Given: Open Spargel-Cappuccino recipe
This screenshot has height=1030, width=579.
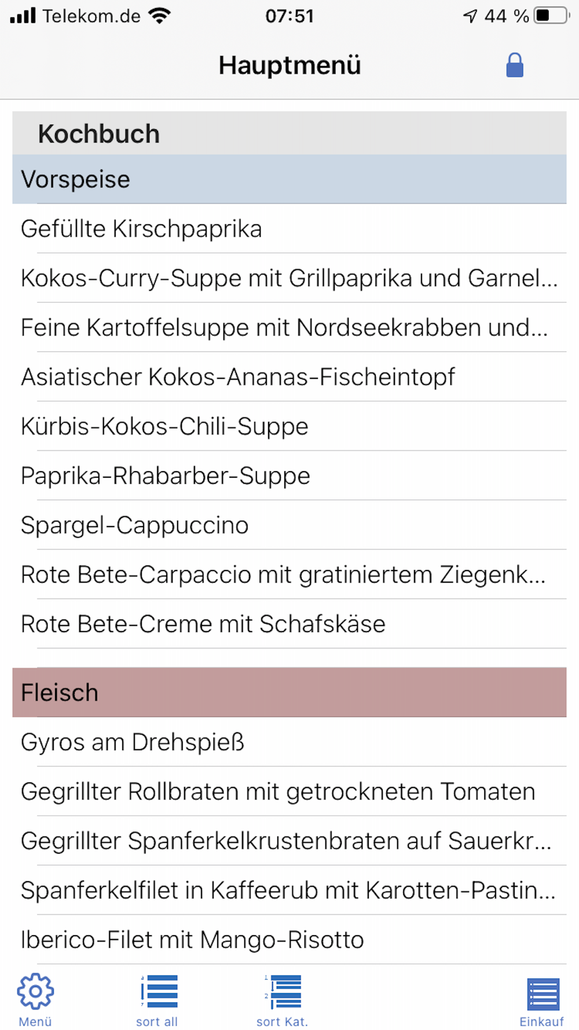Looking at the screenshot, I should click(x=289, y=525).
